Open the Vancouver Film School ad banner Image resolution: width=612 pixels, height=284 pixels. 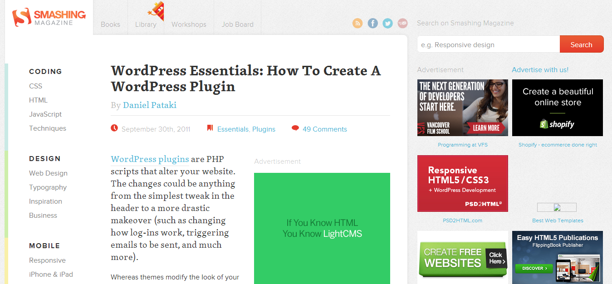(x=462, y=108)
